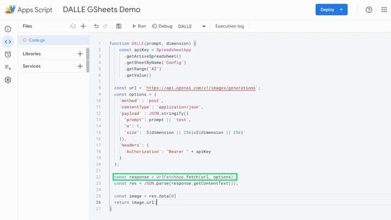This screenshot has height=220, width=391.
Task: Click the project title DALLE GSheets Demo
Action: pyautogui.click(x=101, y=10)
